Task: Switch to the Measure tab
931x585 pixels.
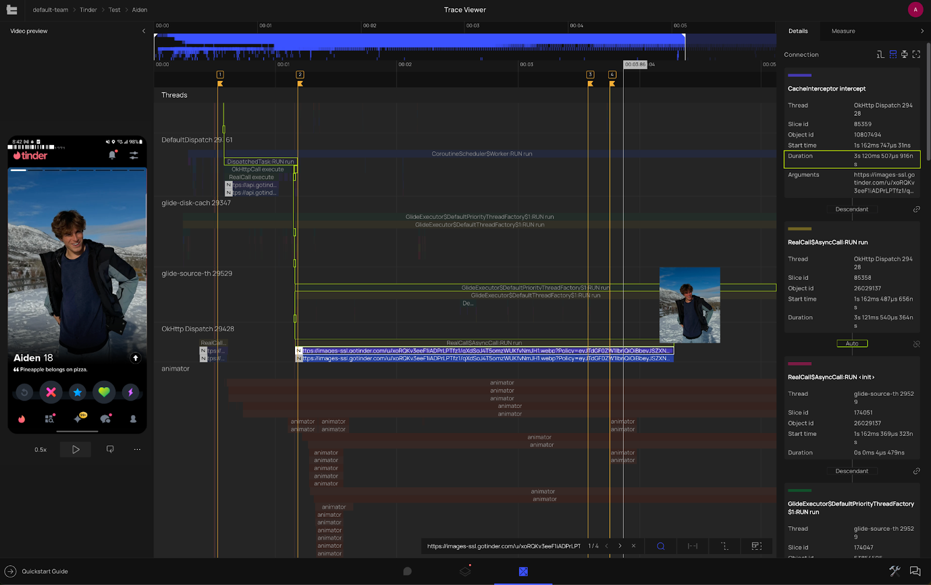Action: click(843, 31)
